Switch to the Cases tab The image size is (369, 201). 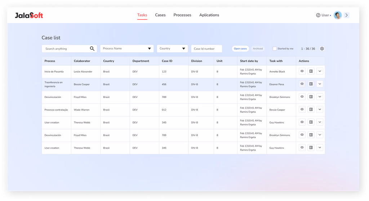(160, 15)
